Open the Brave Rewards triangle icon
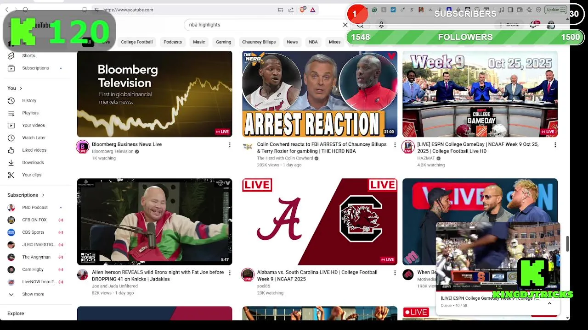This screenshot has height=330, width=588. (313, 10)
